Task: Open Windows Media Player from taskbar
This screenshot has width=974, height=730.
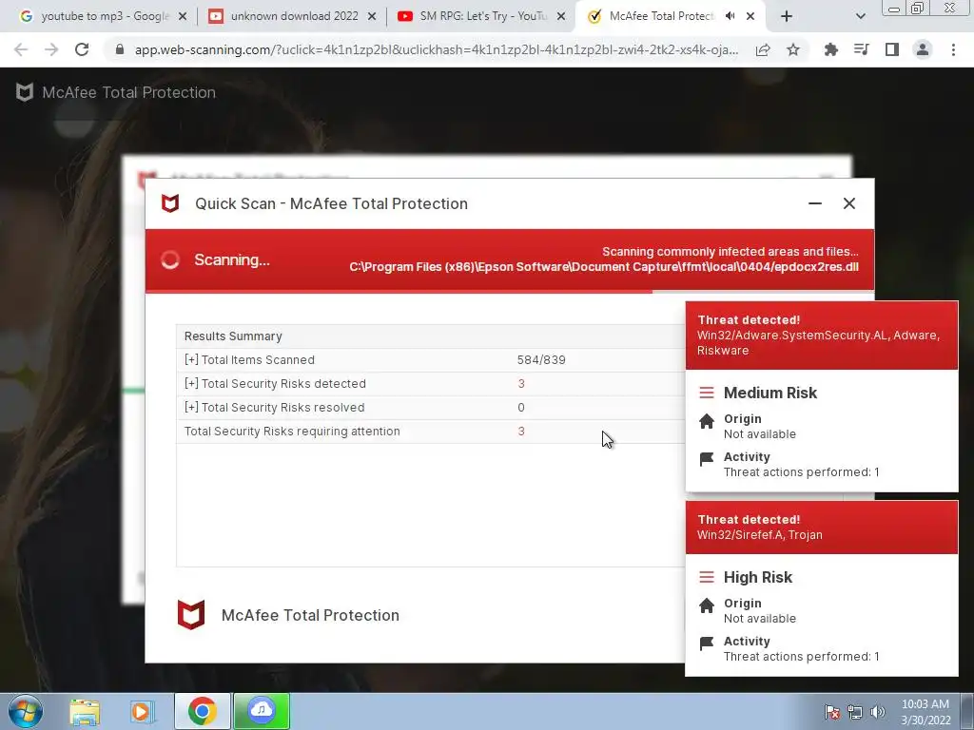Action: tap(143, 712)
